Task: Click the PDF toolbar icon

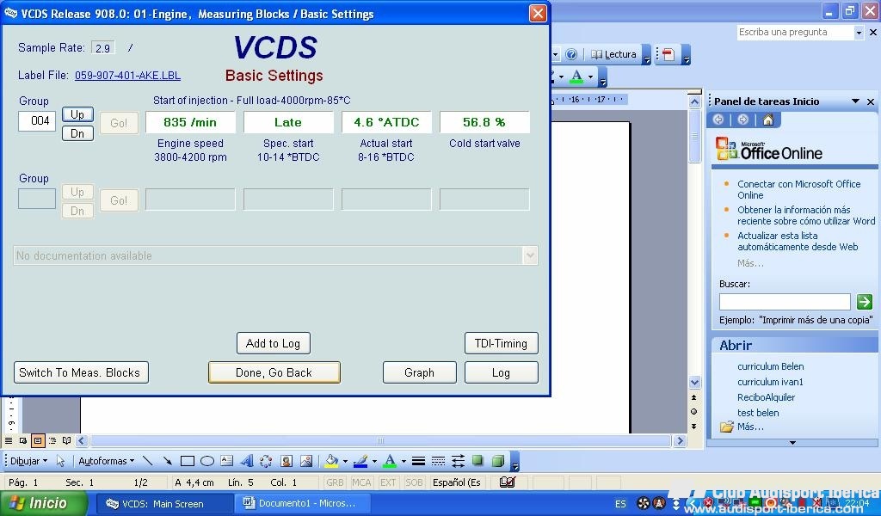Action: pos(668,54)
